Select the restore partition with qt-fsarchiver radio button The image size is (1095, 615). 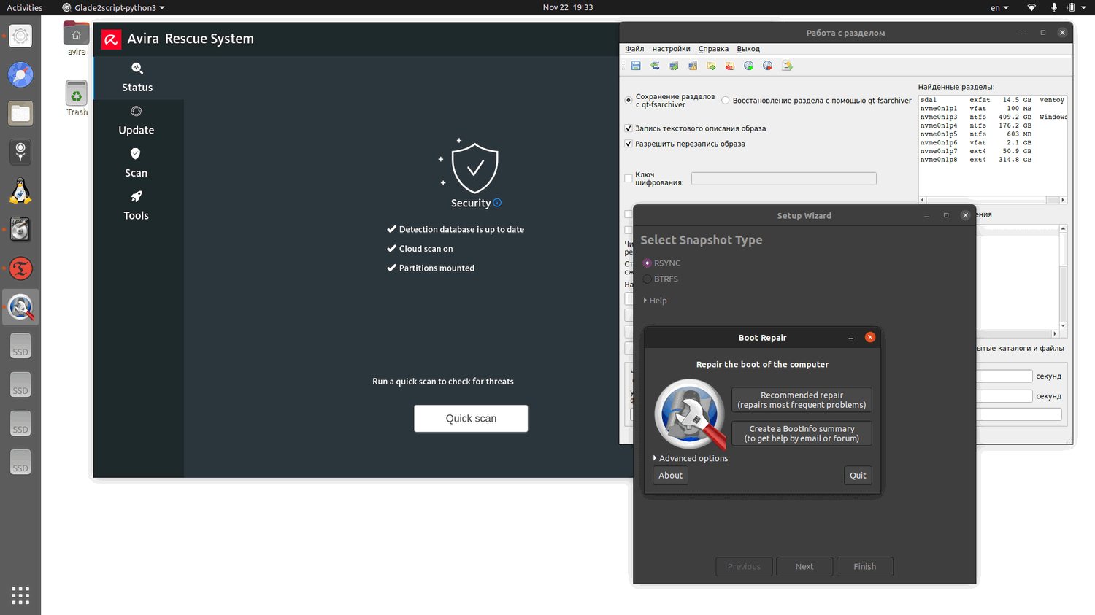pyautogui.click(x=726, y=101)
